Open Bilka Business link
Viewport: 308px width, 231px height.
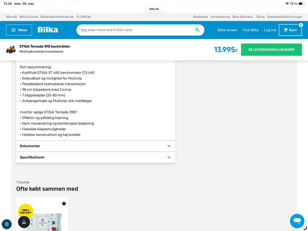(243, 17)
